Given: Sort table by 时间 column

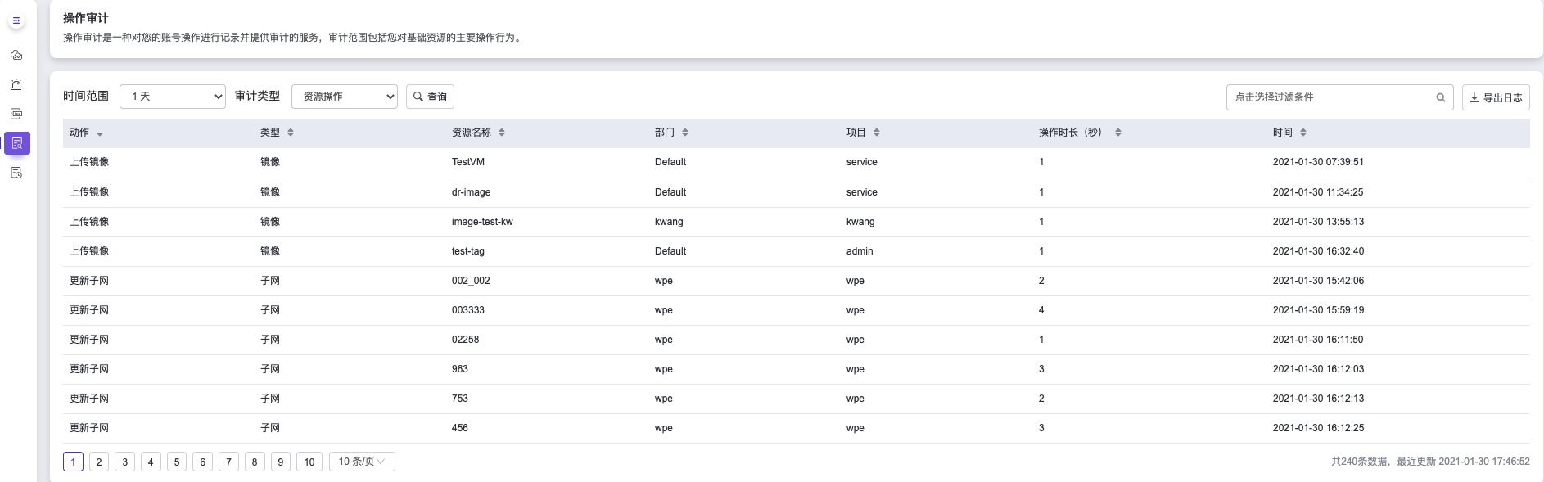Looking at the screenshot, I should point(1303,133).
